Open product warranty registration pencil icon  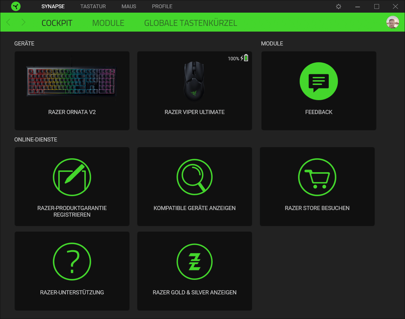point(72,177)
